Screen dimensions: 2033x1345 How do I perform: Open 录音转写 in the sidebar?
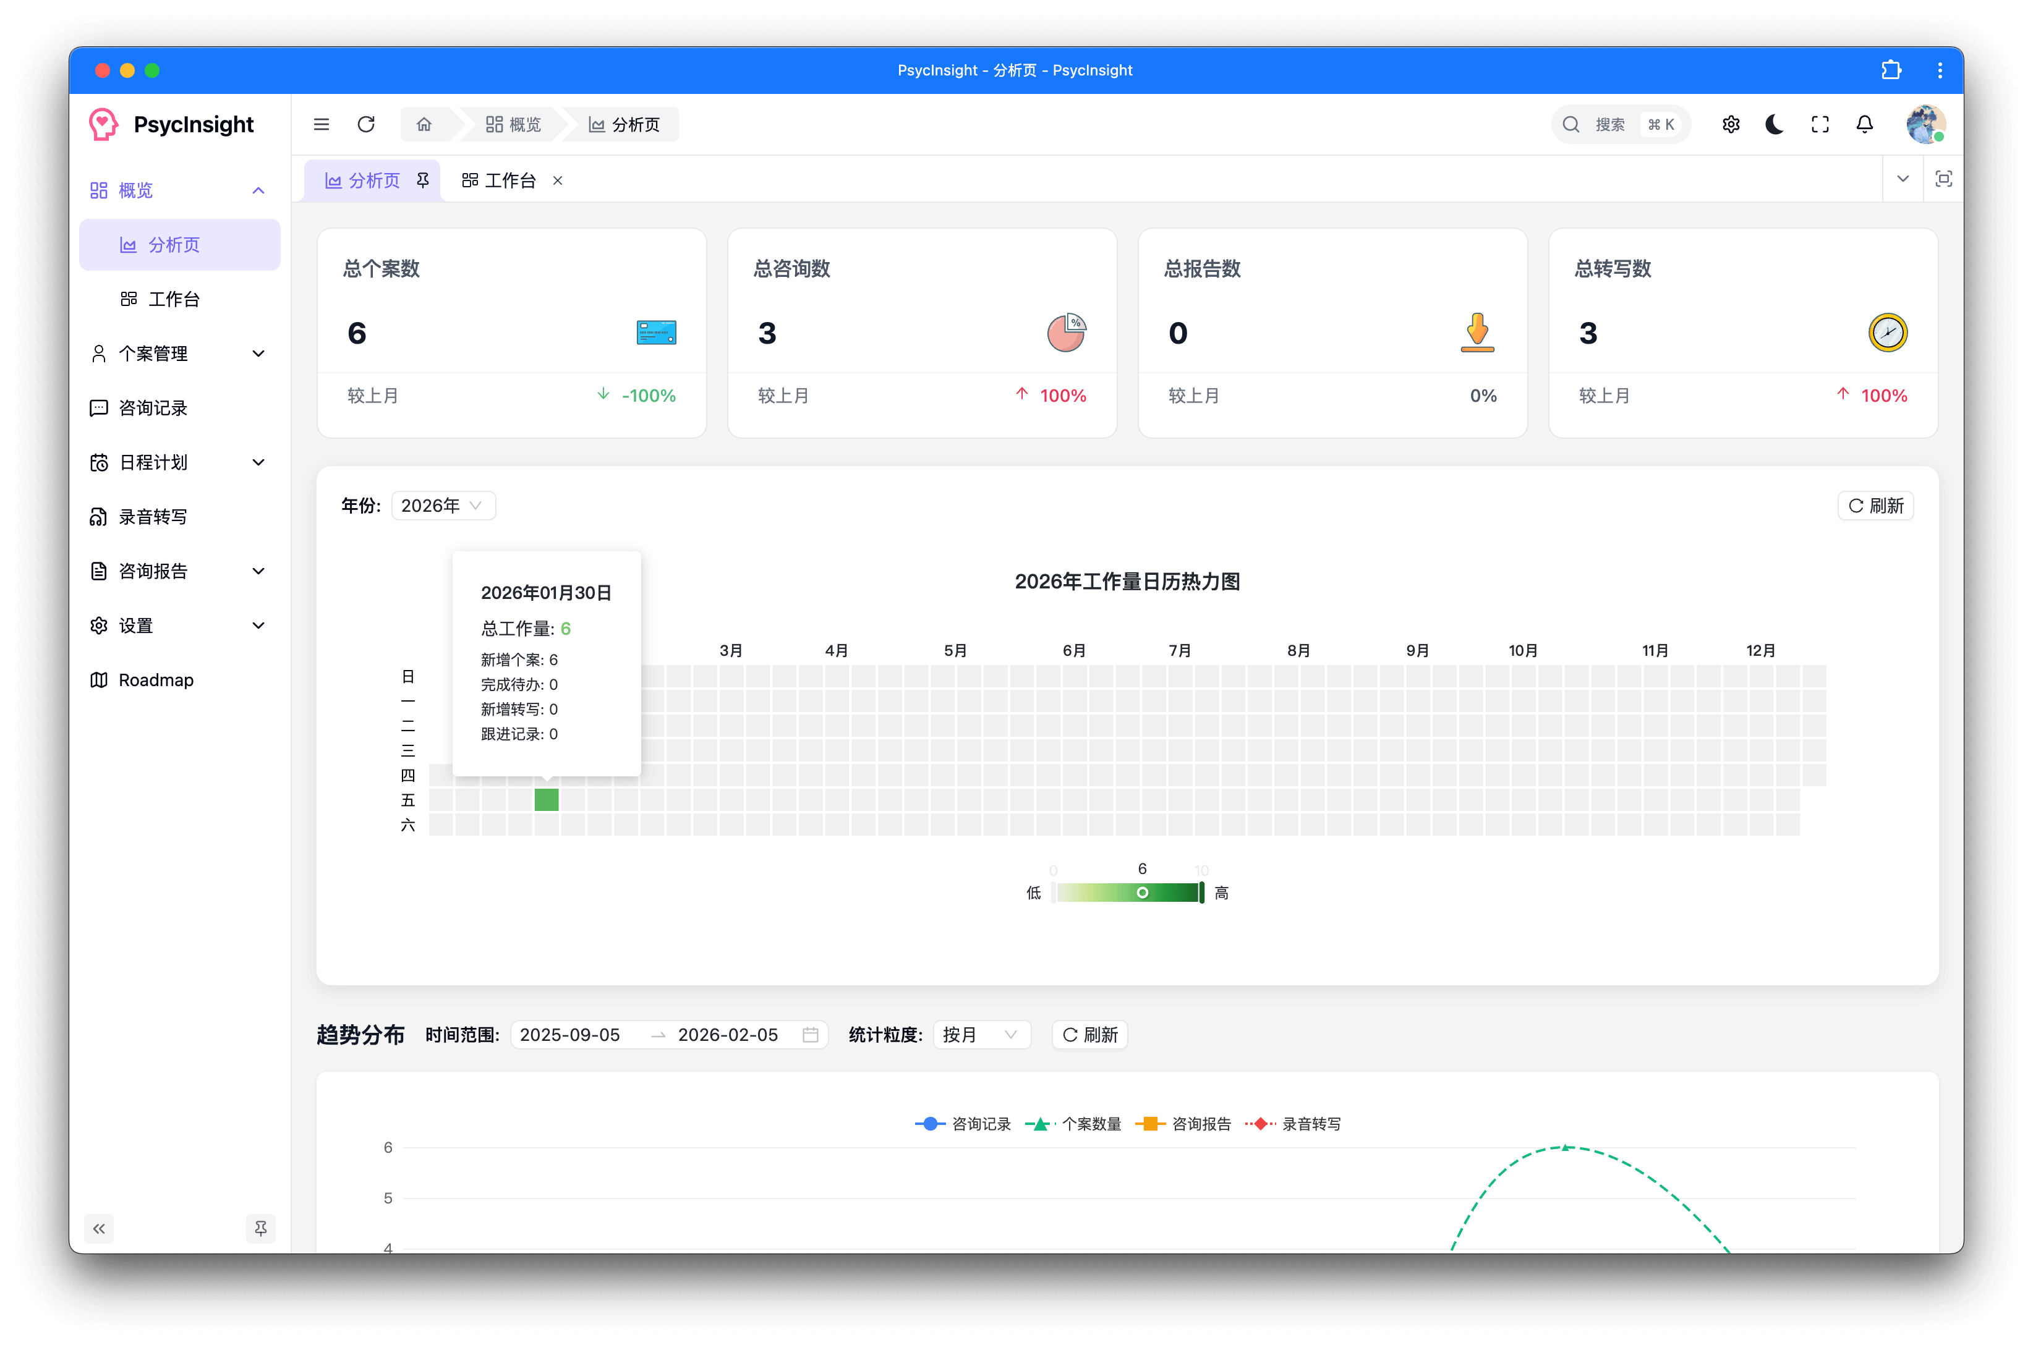click(153, 516)
